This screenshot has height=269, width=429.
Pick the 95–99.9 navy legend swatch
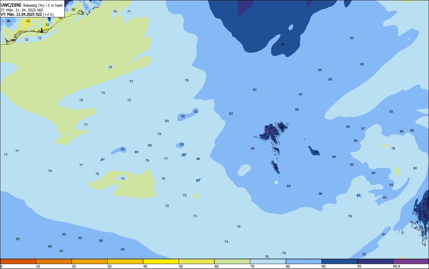click(375, 261)
